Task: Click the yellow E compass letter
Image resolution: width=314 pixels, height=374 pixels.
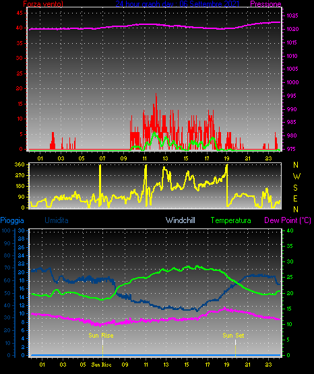Action: point(296,198)
